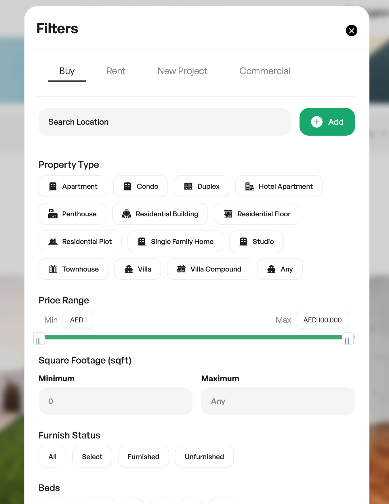
Task: Enable the All furnish status
Action: [x=52, y=457]
